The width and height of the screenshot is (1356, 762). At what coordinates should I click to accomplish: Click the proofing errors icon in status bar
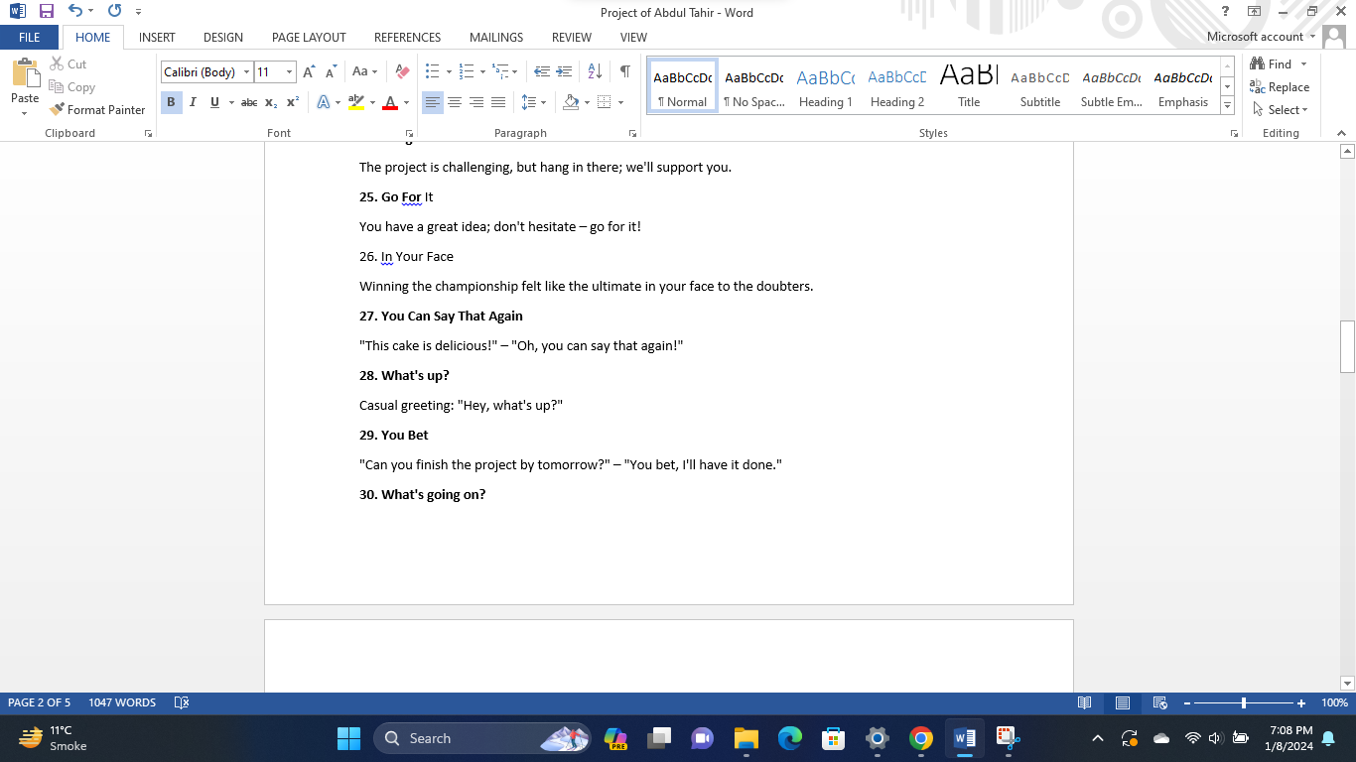click(x=181, y=702)
